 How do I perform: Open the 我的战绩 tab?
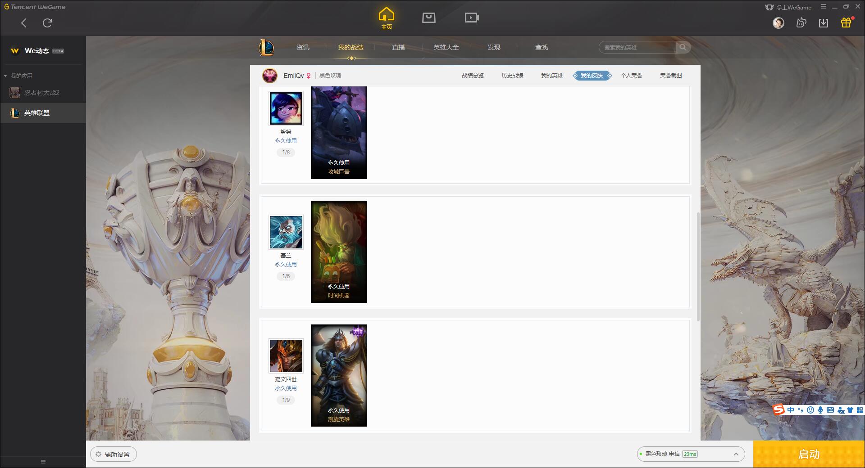(x=351, y=47)
